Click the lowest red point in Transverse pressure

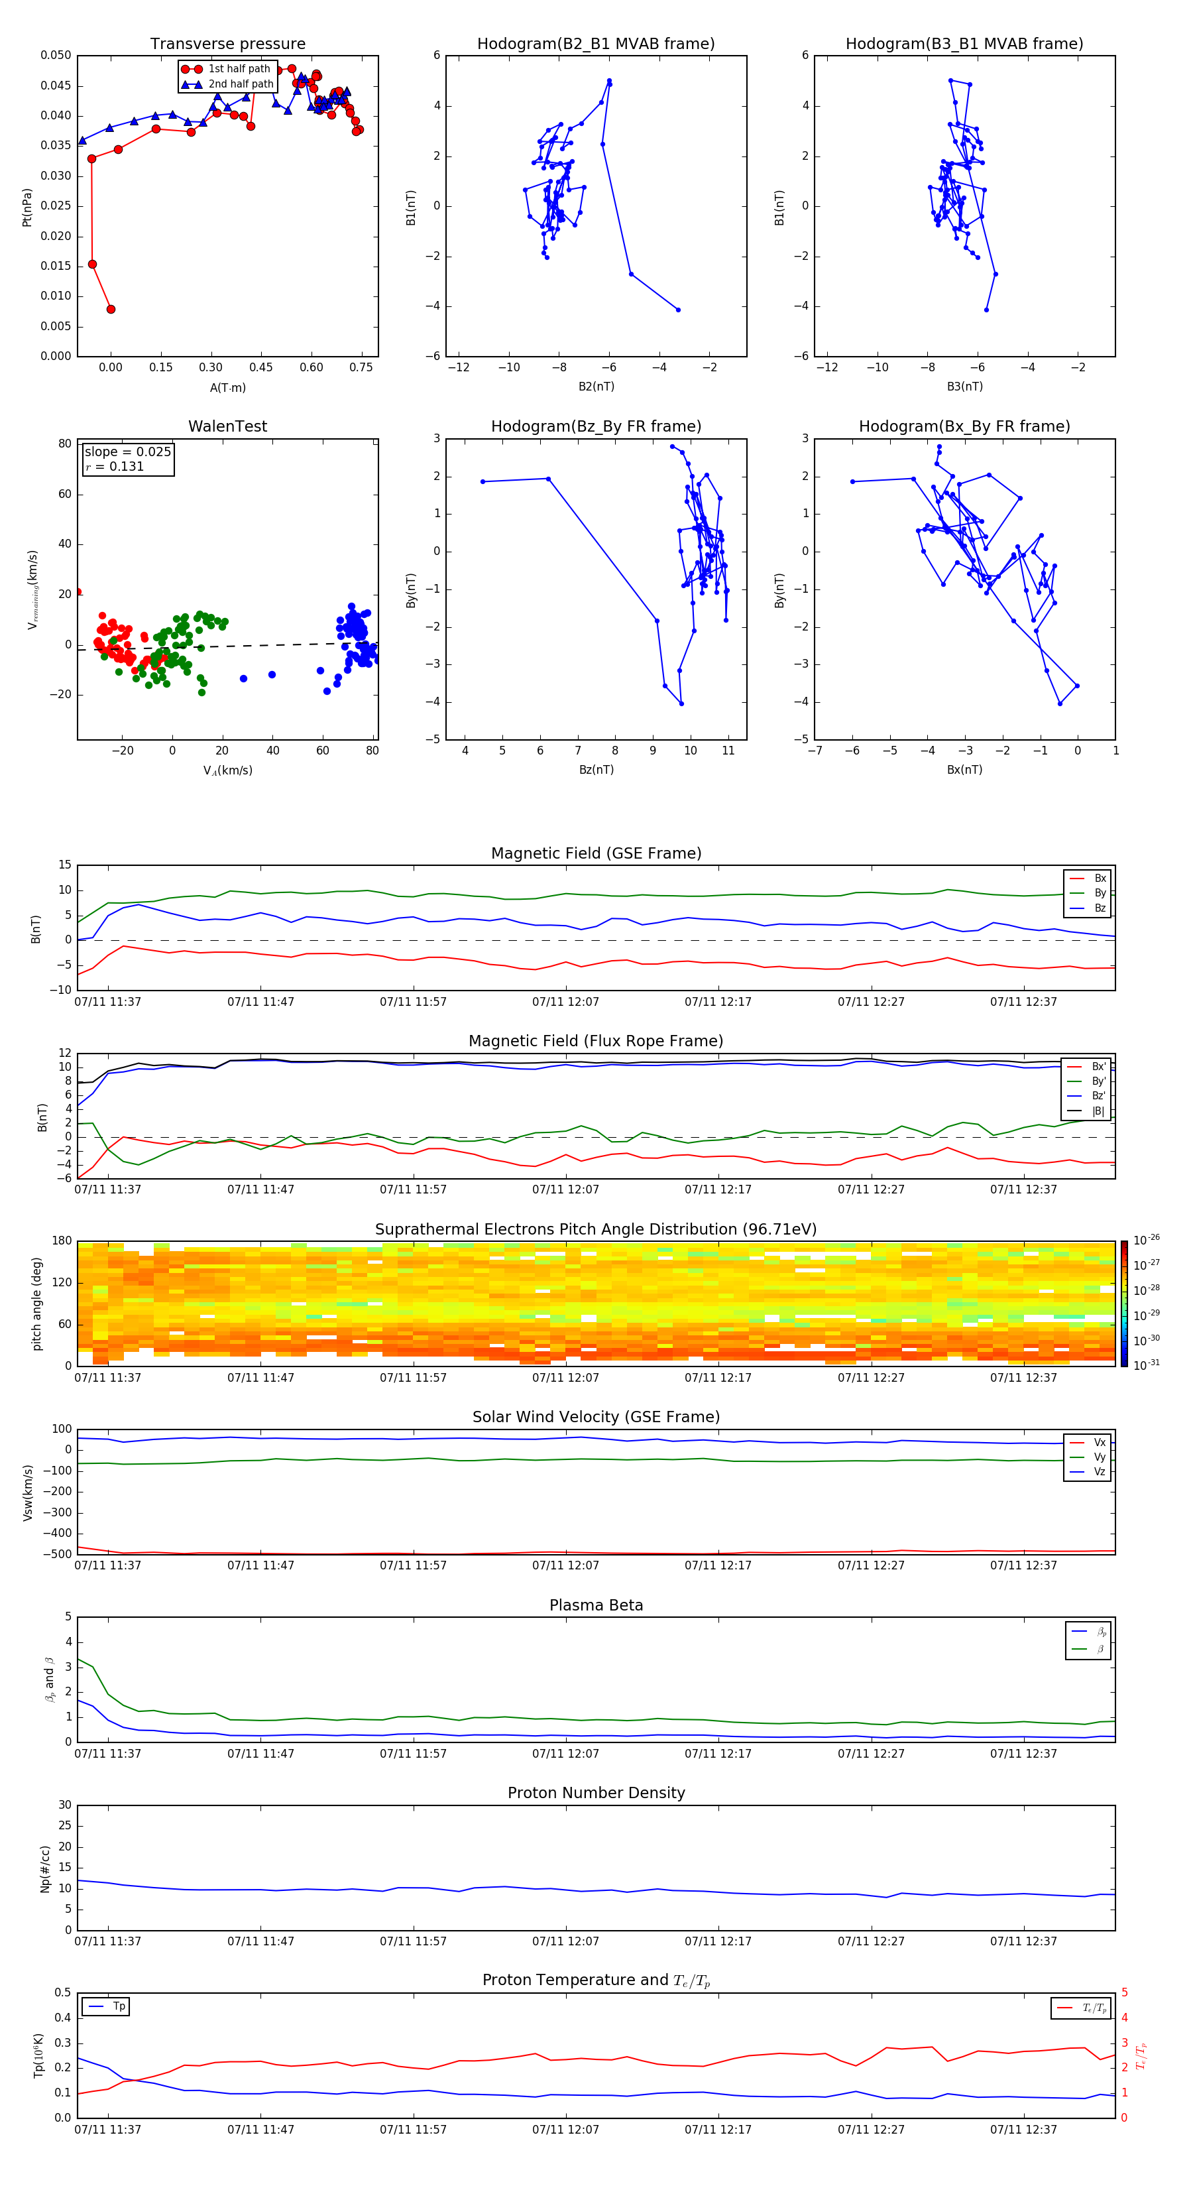111,309
